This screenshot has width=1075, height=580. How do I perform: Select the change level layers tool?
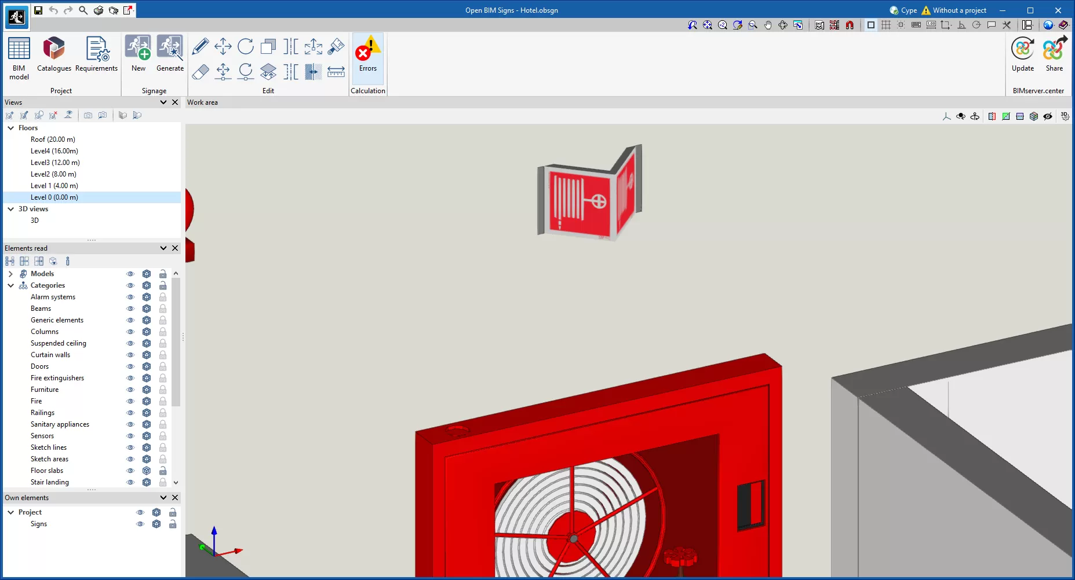coord(268,72)
